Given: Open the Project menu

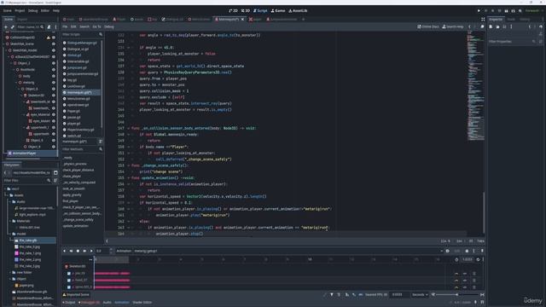Looking at the screenshot, I should click(x=20, y=11).
